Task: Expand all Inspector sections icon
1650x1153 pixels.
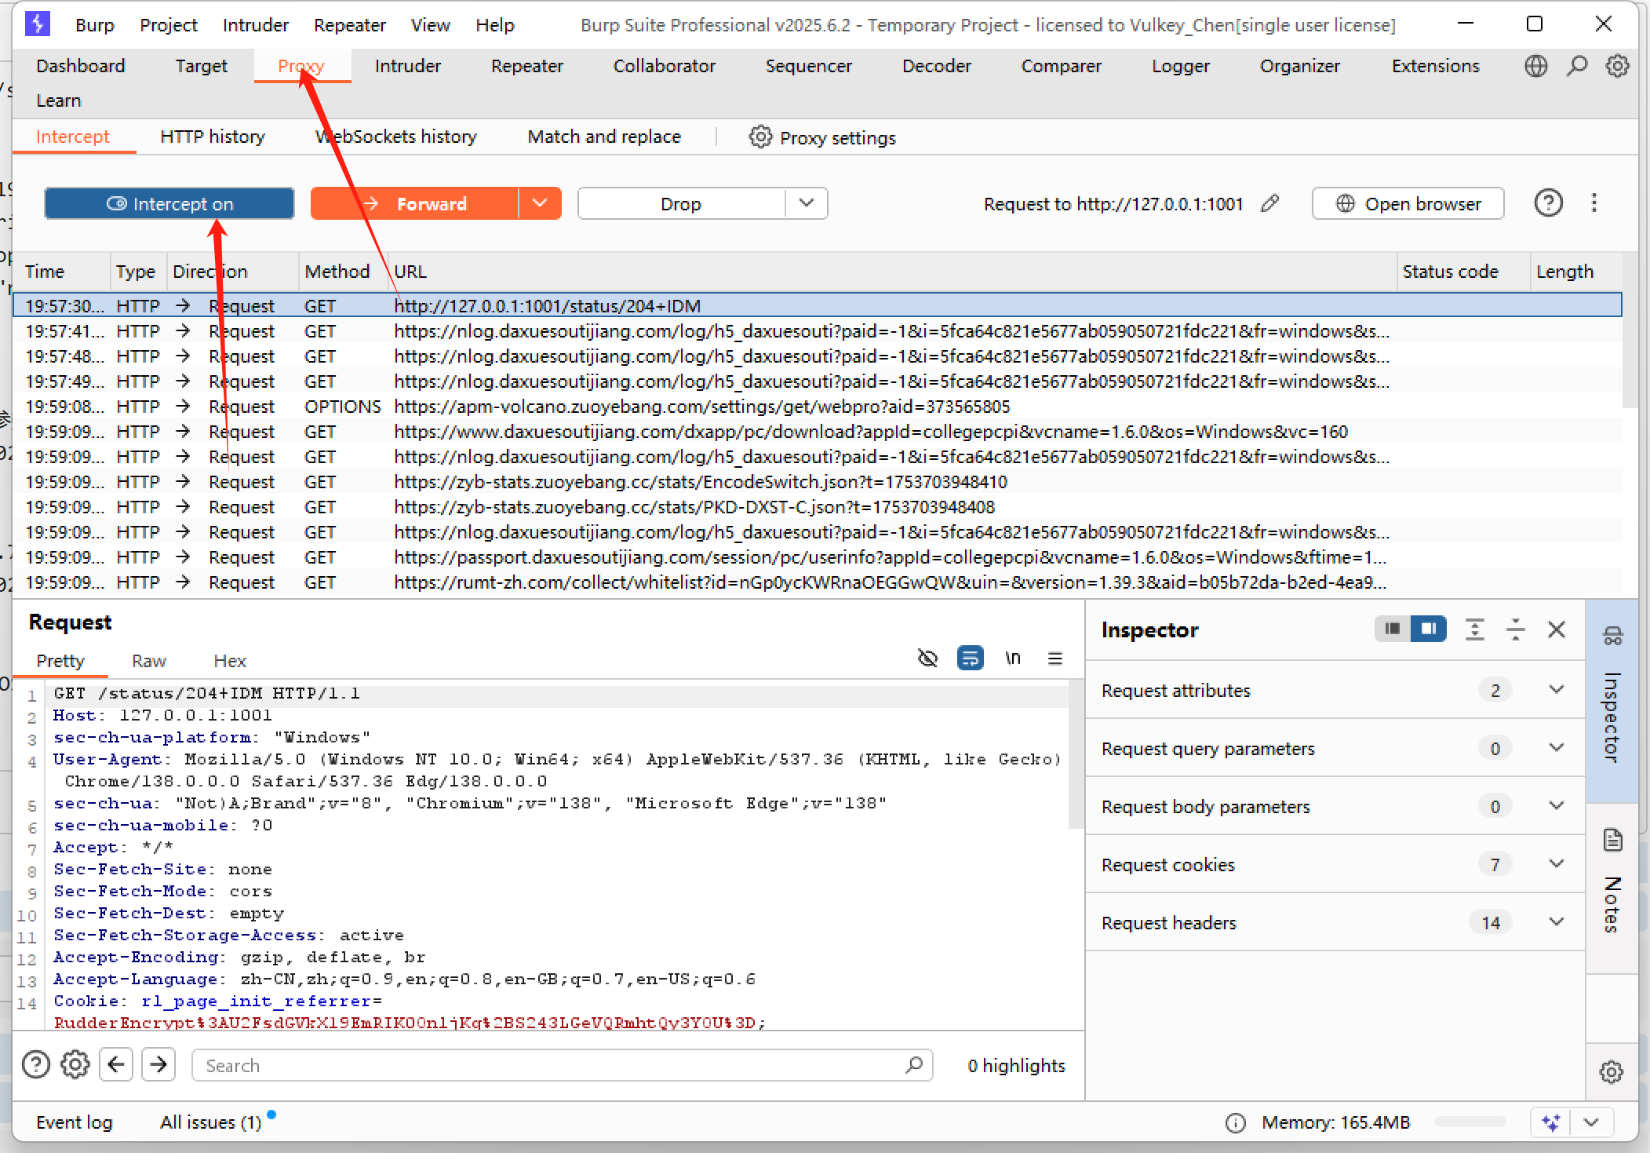Action: click(1475, 629)
